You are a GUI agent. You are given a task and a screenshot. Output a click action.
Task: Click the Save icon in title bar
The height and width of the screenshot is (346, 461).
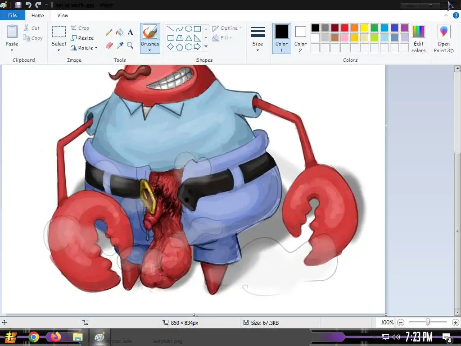(18, 5)
